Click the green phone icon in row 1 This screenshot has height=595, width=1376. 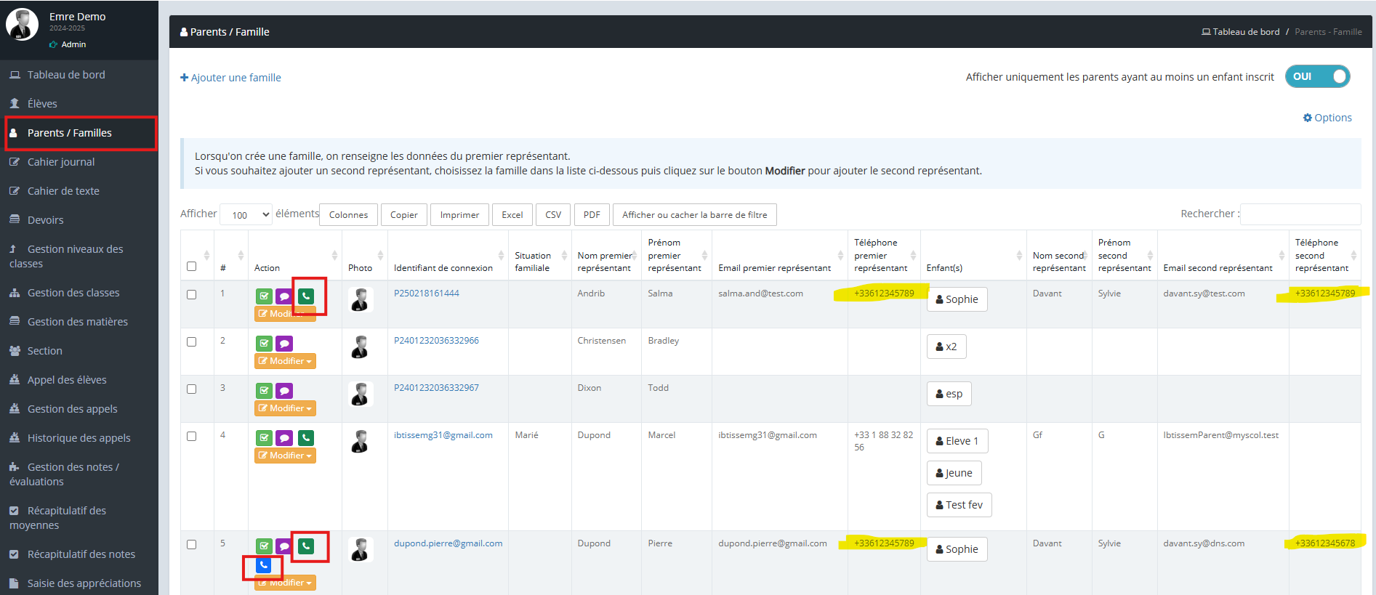pyautogui.click(x=306, y=296)
